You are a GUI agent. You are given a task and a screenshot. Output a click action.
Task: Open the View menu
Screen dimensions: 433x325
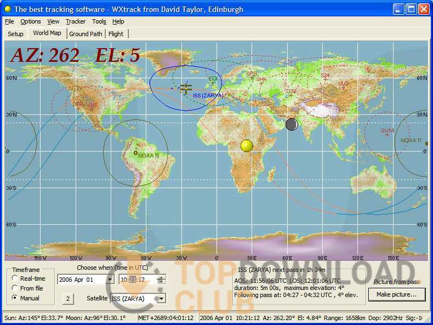53,21
